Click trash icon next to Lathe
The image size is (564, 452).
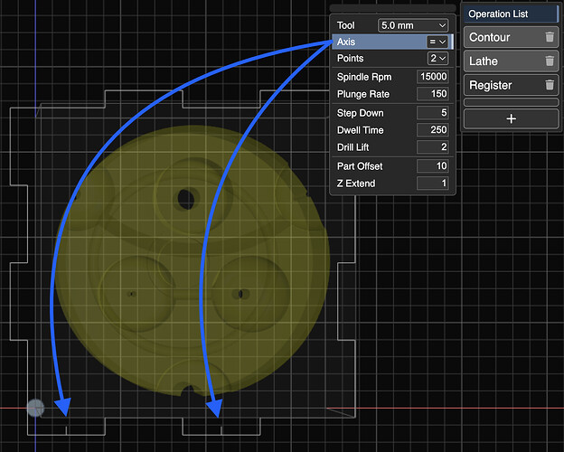point(550,61)
